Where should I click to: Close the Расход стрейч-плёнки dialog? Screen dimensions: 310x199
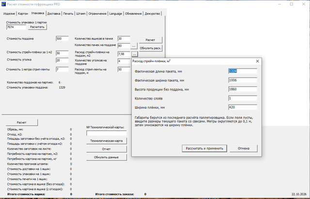click(257, 61)
